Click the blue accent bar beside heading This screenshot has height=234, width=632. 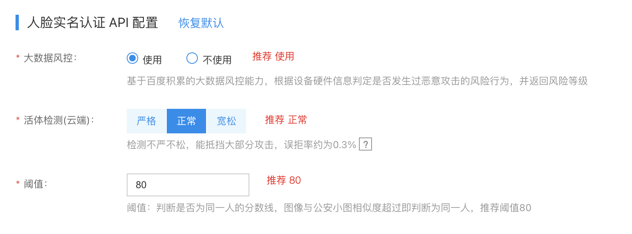(x=17, y=22)
